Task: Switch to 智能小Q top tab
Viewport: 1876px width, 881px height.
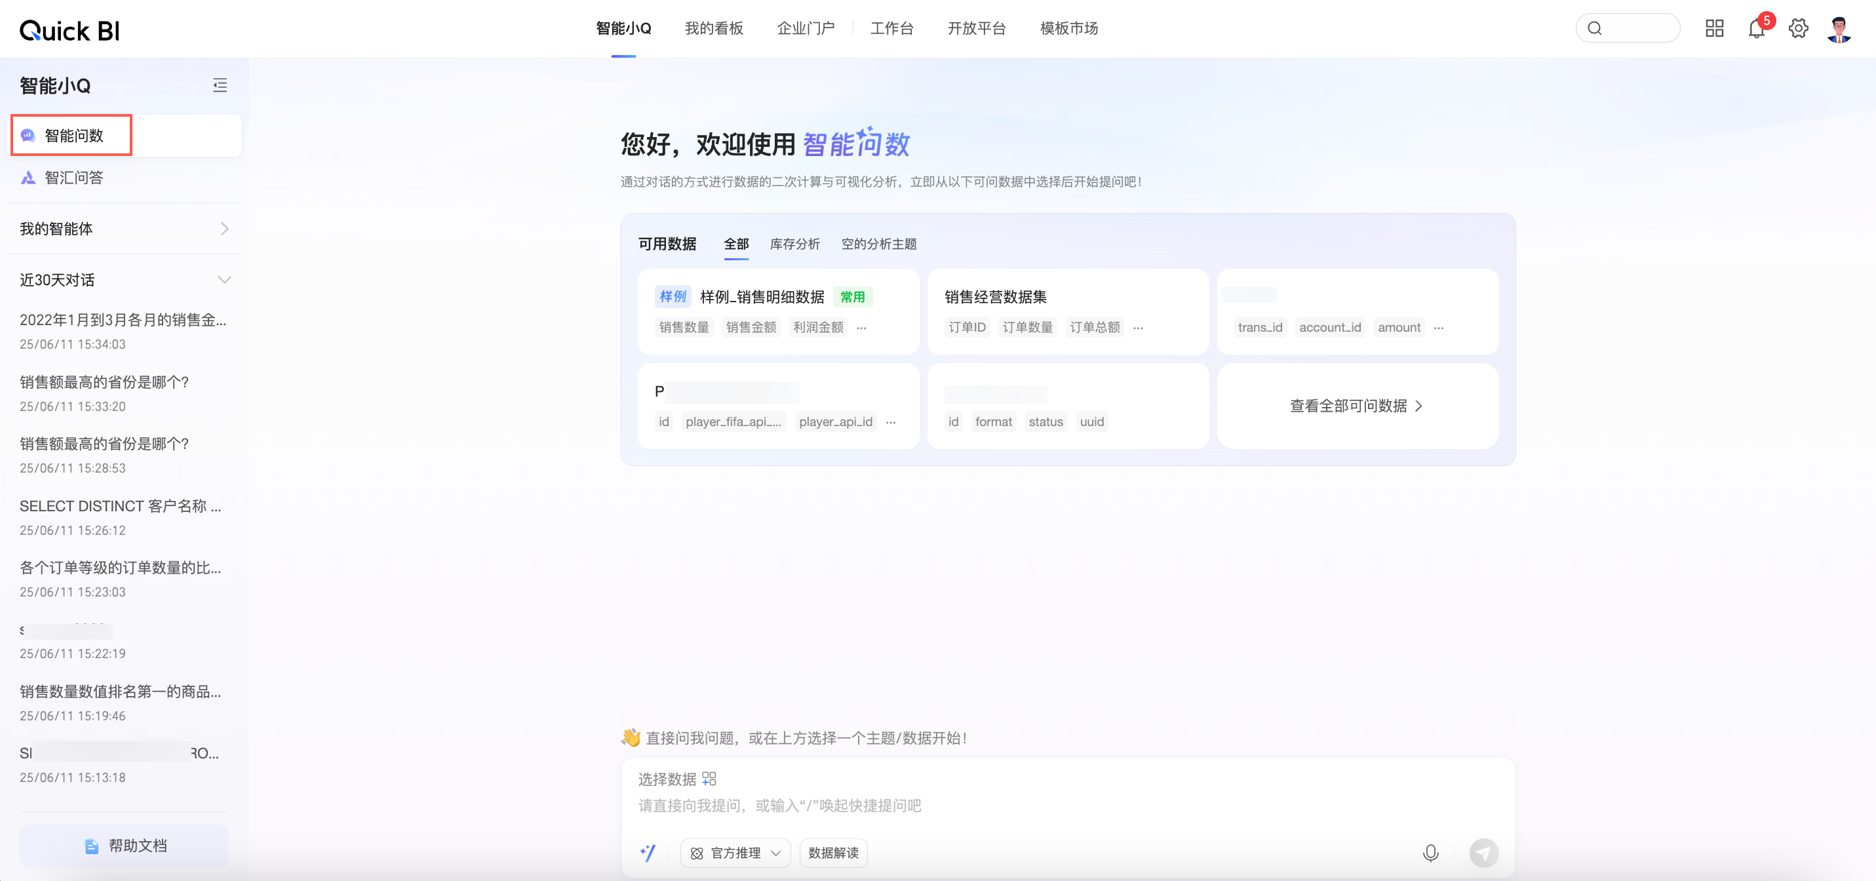Action: tap(623, 28)
